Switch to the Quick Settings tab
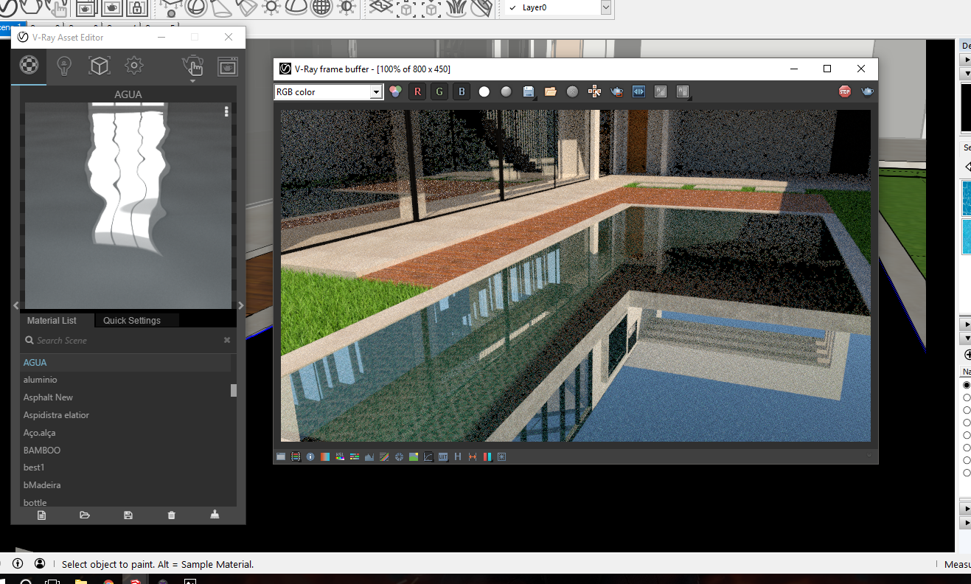Image resolution: width=971 pixels, height=584 pixels. (131, 320)
